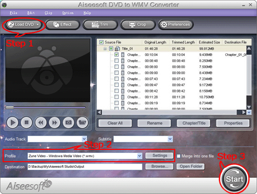
Task: Click the Estimated Size column header
Action: tap(210, 42)
